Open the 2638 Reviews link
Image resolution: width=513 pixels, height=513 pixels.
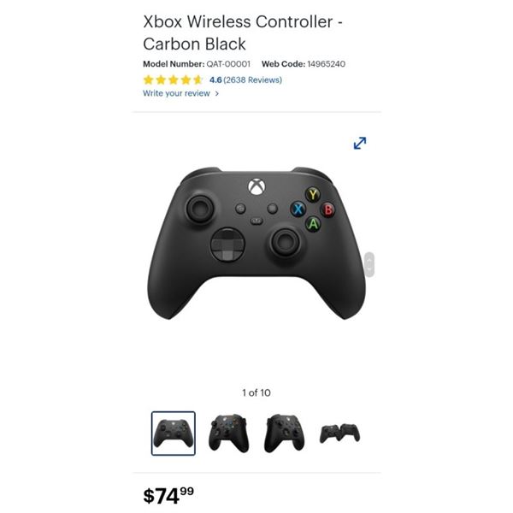click(x=252, y=80)
